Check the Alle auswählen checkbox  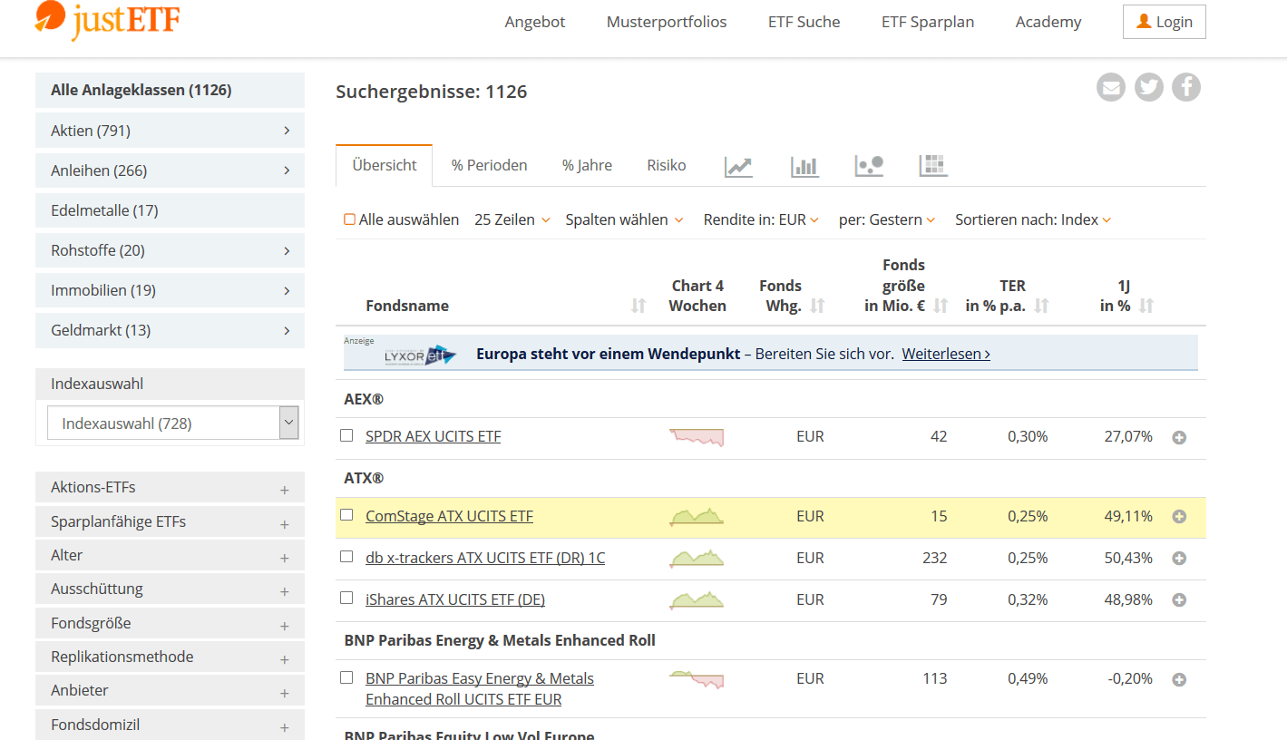click(x=349, y=219)
